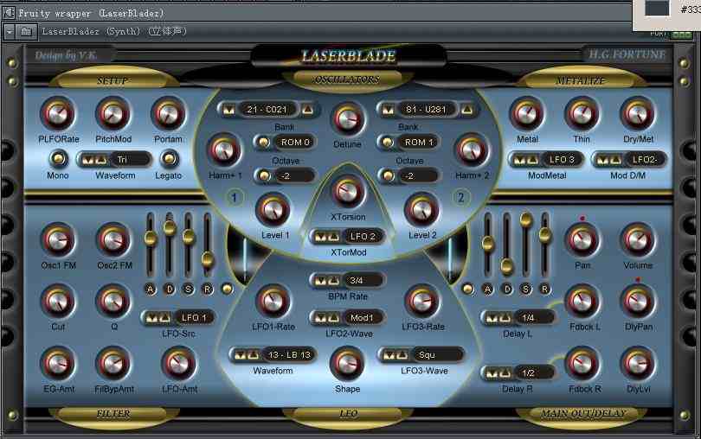This screenshot has width=701, height=439.
Task: Toggle LED beside filter envelope R button
Action: click(227, 289)
